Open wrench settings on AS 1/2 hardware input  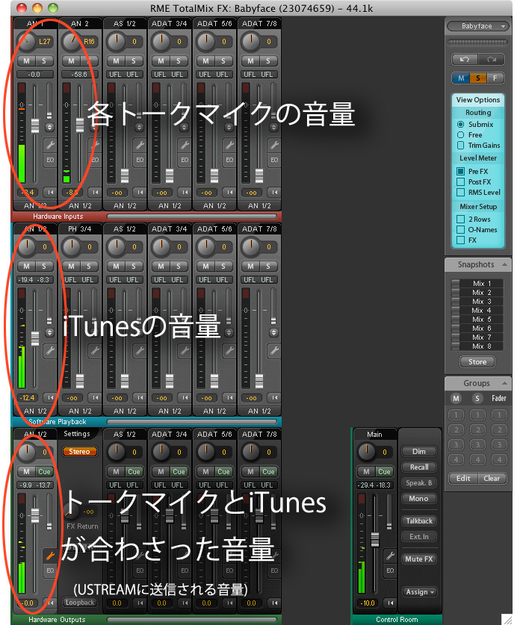(x=140, y=145)
